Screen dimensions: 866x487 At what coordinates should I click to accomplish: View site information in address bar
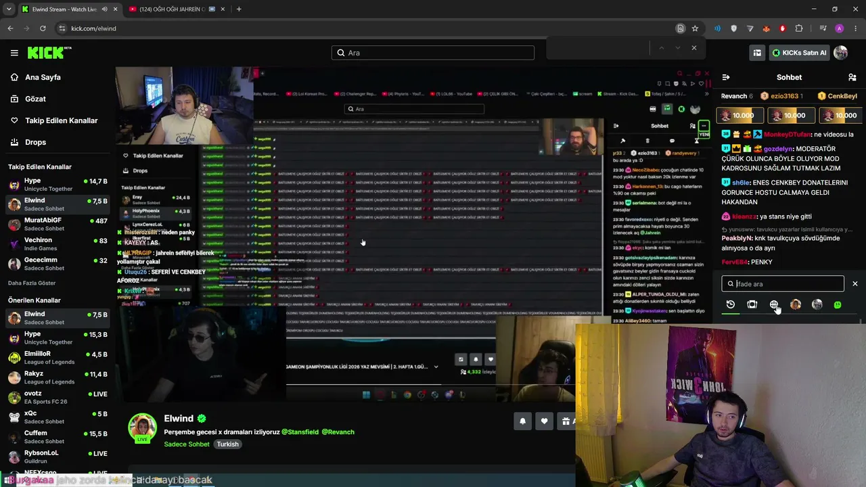point(62,28)
